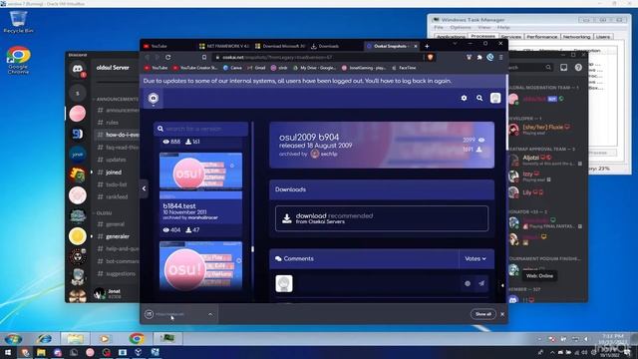
Task: Click the download arrow icon in Downloads panel
Action: 287,218
